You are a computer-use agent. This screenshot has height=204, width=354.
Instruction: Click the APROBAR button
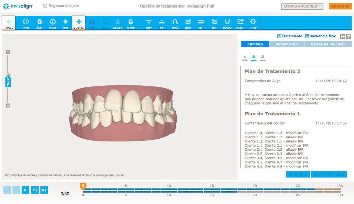340,6
